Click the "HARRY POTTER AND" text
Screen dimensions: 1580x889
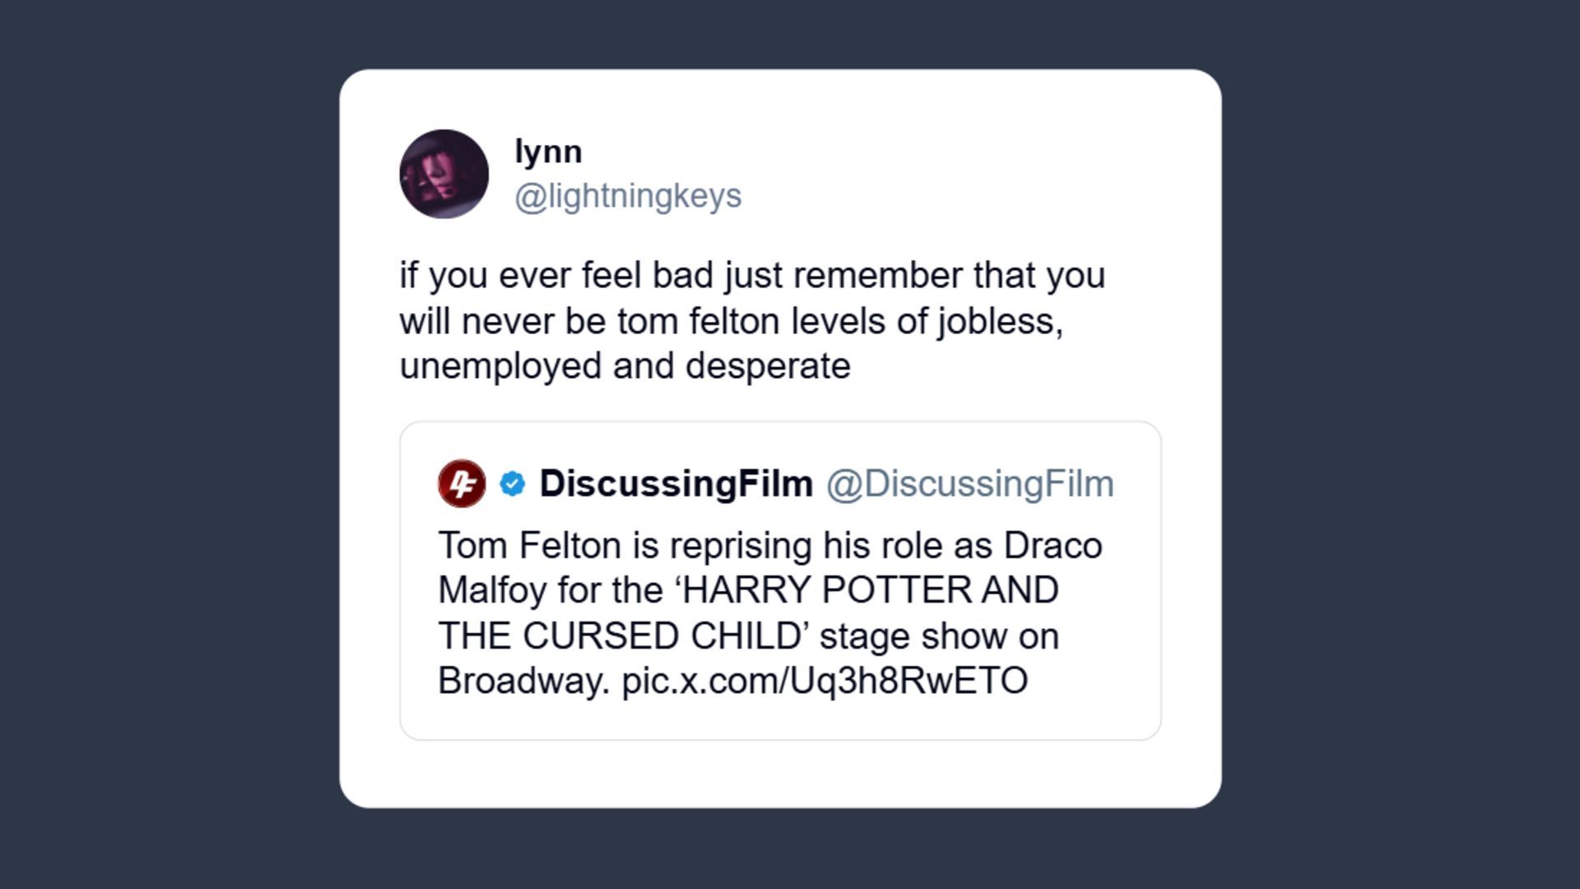tap(871, 590)
